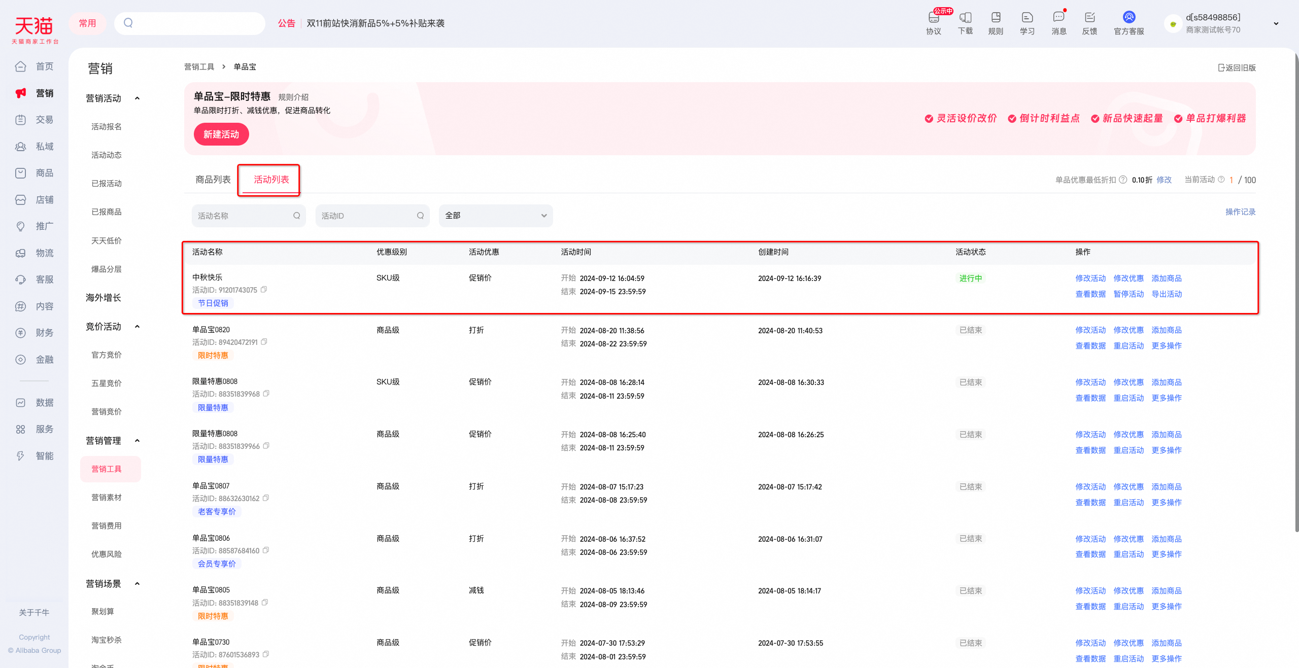Screen dimensions: 1299x668
Task: Open 操作记录 link
Action: 1241,212
